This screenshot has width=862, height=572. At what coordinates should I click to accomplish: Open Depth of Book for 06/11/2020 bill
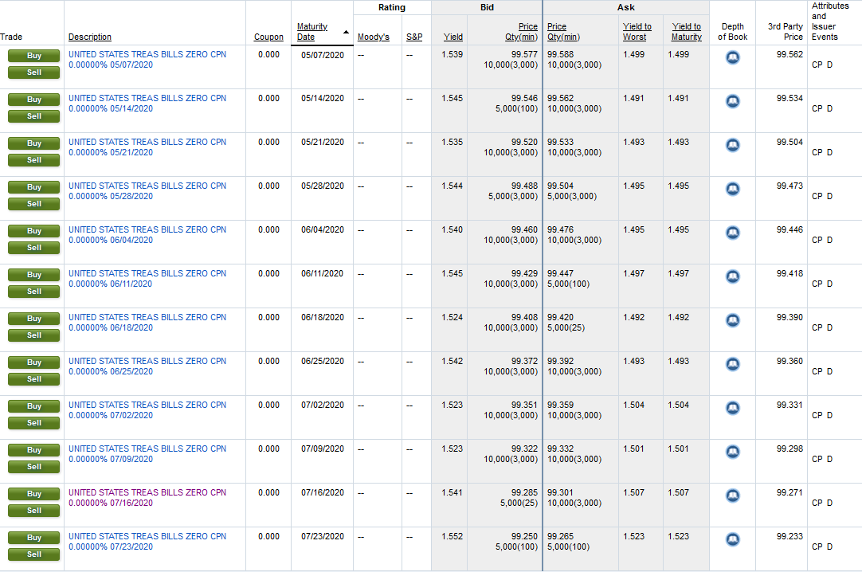[x=732, y=276]
